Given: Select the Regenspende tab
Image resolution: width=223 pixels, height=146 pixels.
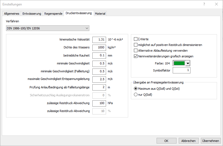Looking at the screenshot, I should pyautogui.click(x=53, y=14).
